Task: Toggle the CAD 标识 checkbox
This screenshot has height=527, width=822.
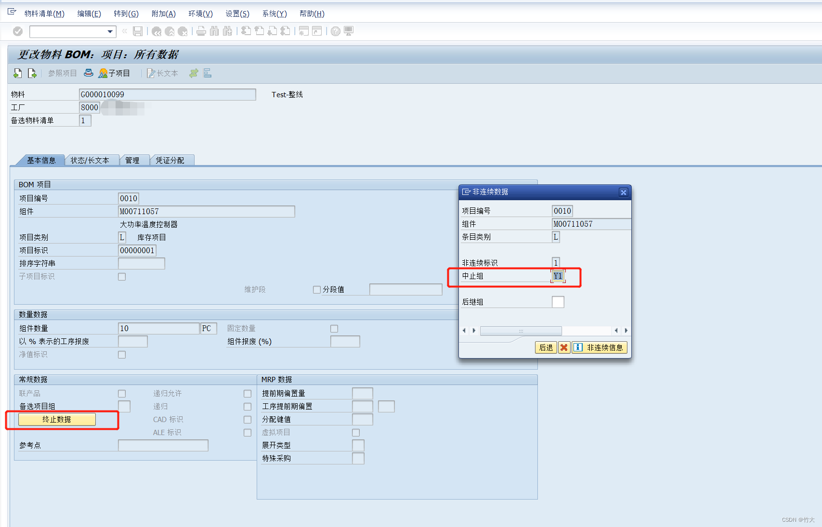Action: [248, 420]
